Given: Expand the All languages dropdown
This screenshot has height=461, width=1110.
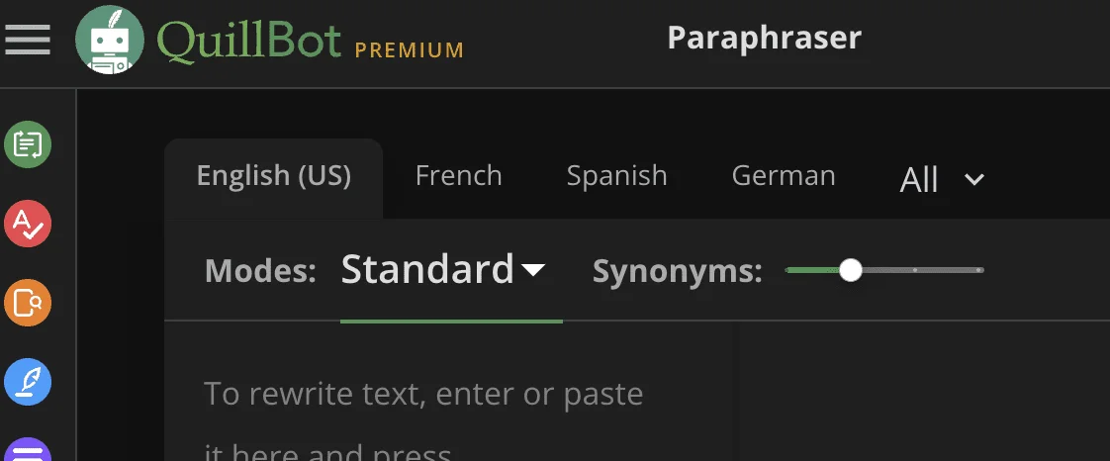Looking at the screenshot, I should pyautogui.click(x=942, y=180).
